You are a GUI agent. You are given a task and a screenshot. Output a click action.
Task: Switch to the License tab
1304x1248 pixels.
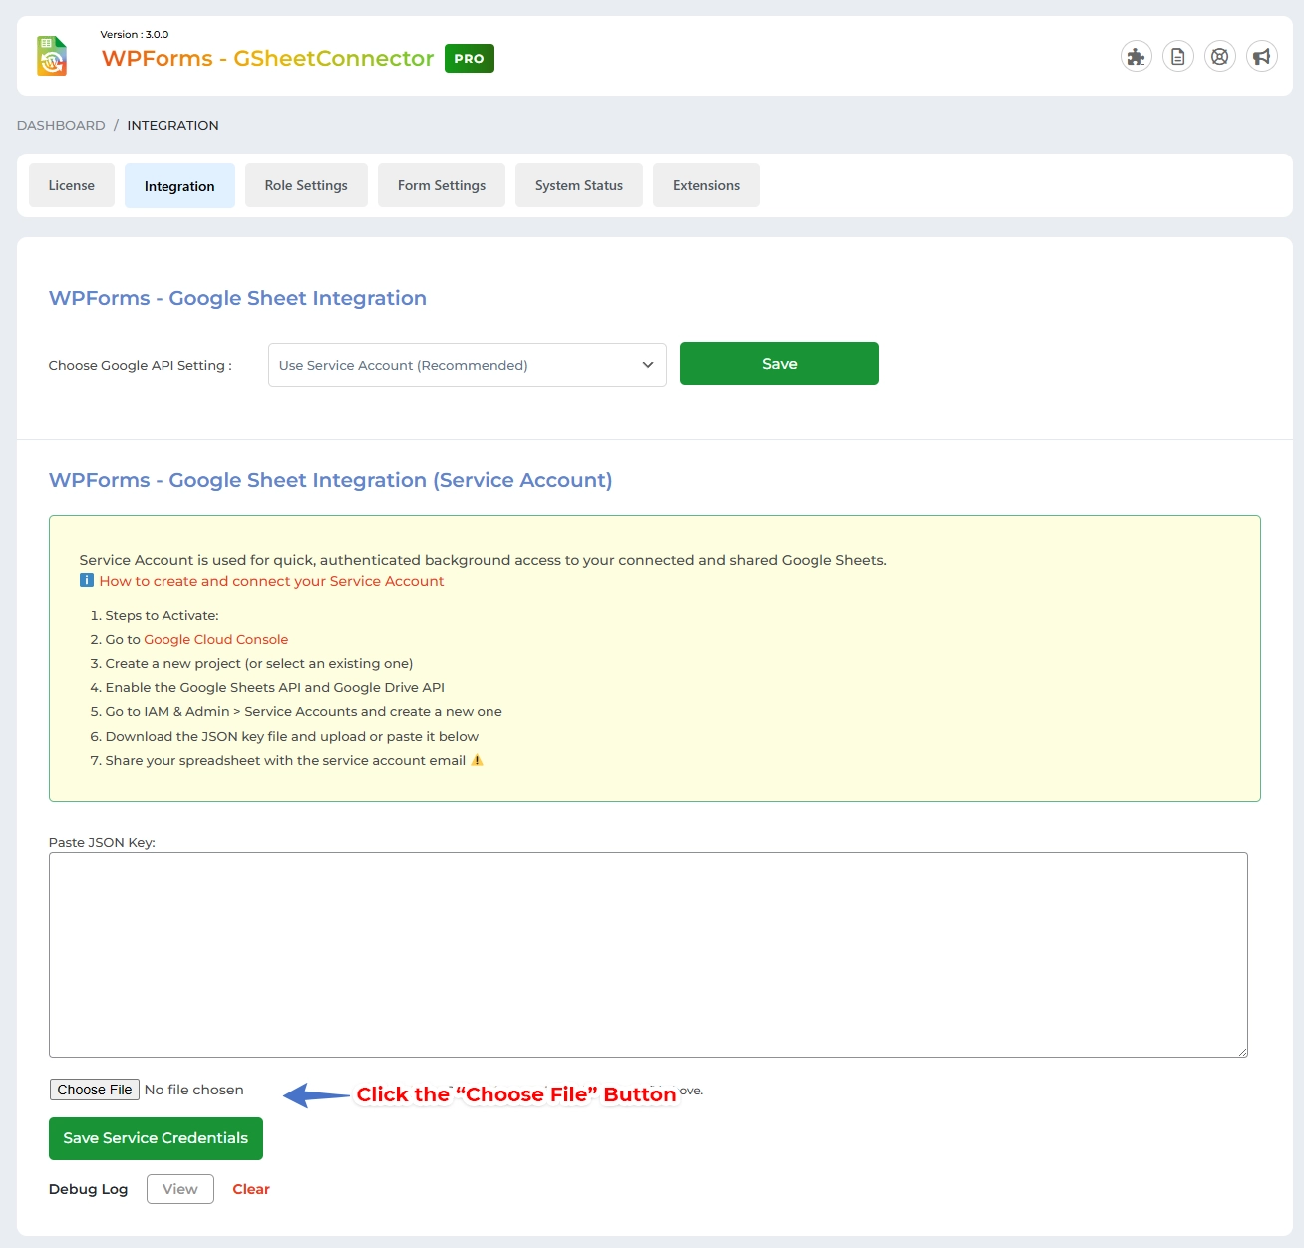click(72, 186)
